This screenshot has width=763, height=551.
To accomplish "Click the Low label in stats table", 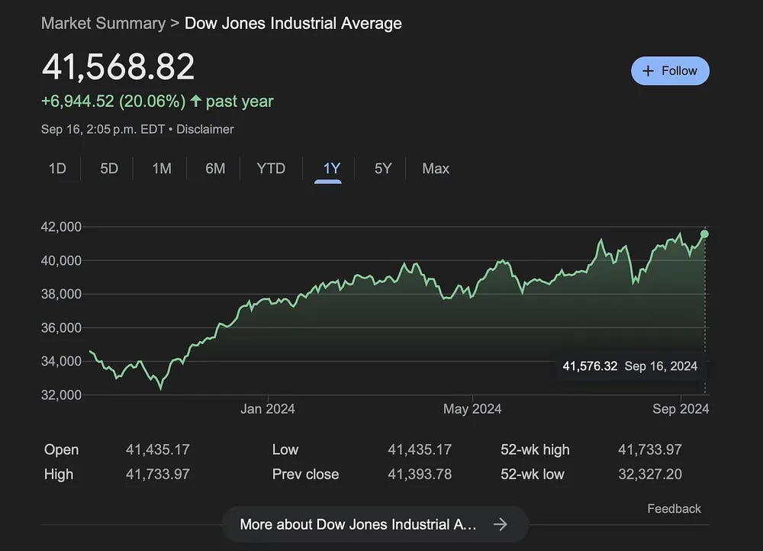I will (x=285, y=449).
